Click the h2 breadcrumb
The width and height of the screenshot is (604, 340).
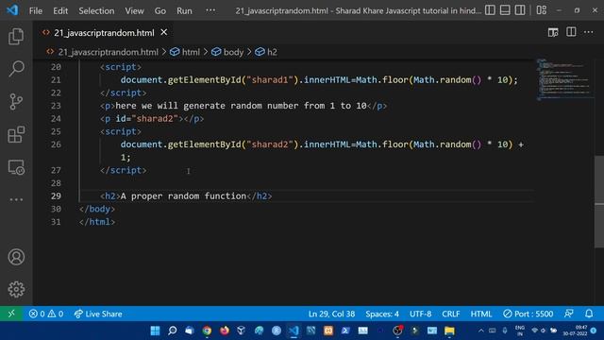click(272, 52)
